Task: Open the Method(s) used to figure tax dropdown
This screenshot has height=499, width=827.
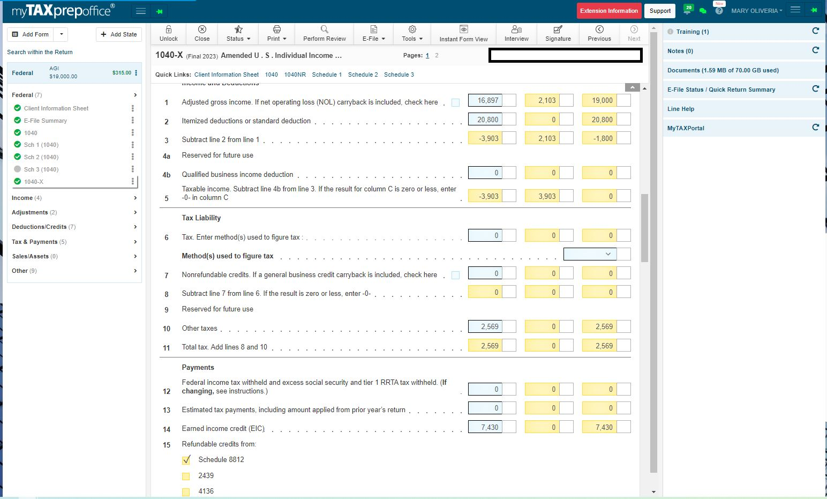Action: [590, 254]
